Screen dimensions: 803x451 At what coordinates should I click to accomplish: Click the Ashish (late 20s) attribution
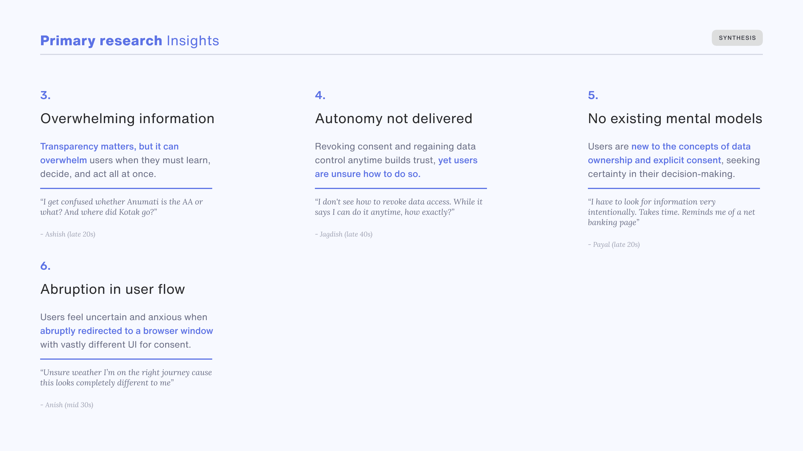pyautogui.click(x=68, y=234)
